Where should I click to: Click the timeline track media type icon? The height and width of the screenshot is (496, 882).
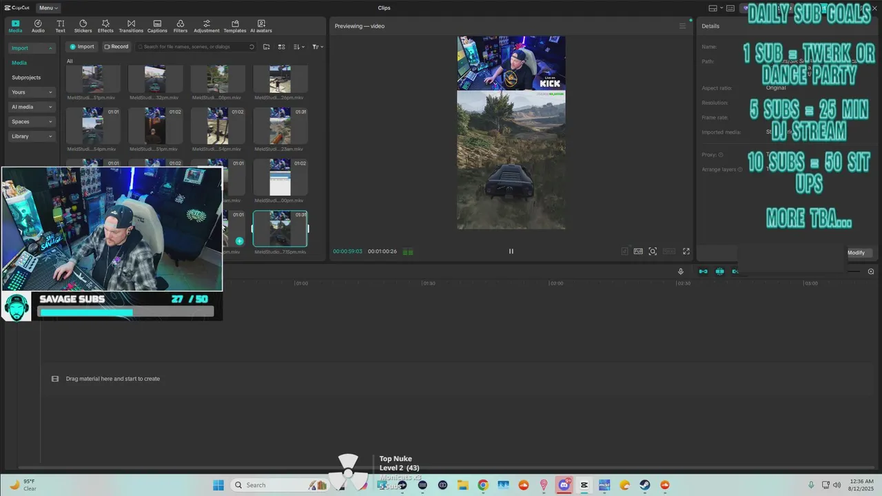(x=55, y=379)
